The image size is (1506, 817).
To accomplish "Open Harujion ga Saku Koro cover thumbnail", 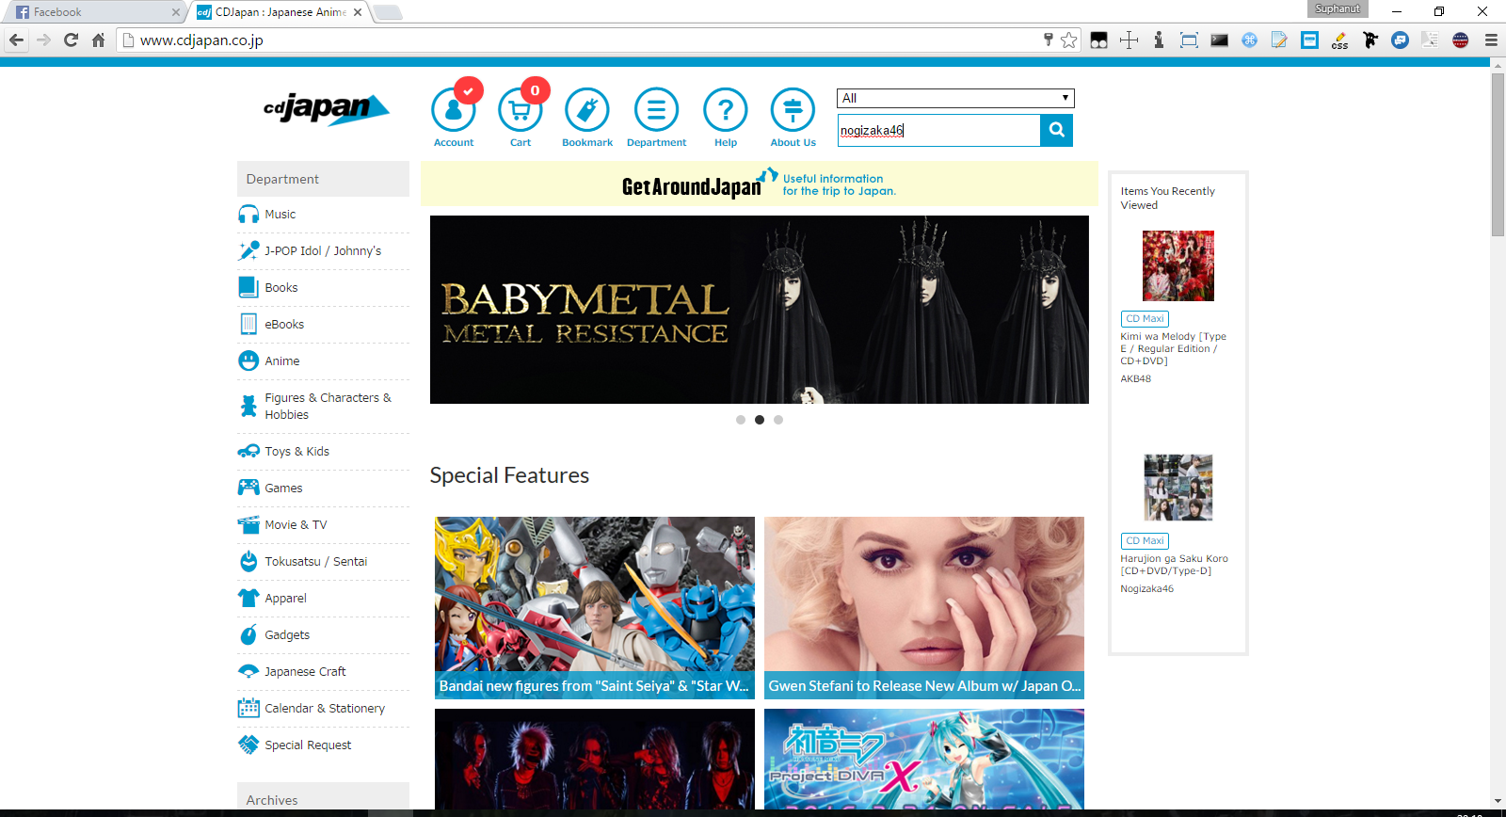I will (x=1178, y=488).
